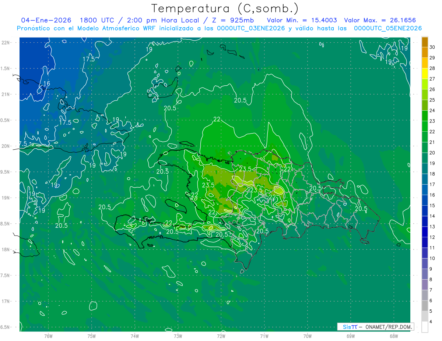
Task: Click the legend scale value "27"
Action: [x=432, y=79]
